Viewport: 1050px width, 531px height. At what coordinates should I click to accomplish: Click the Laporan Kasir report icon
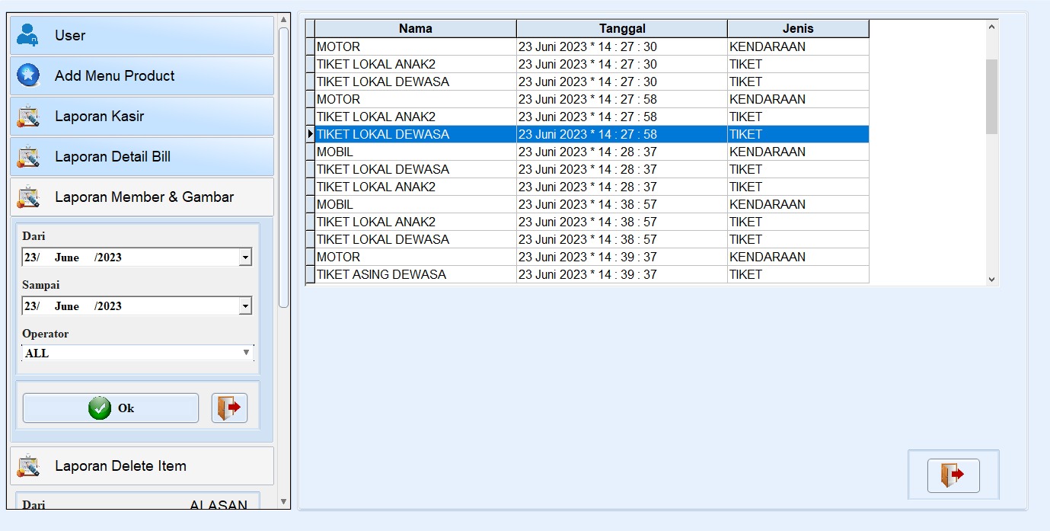(x=28, y=116)
